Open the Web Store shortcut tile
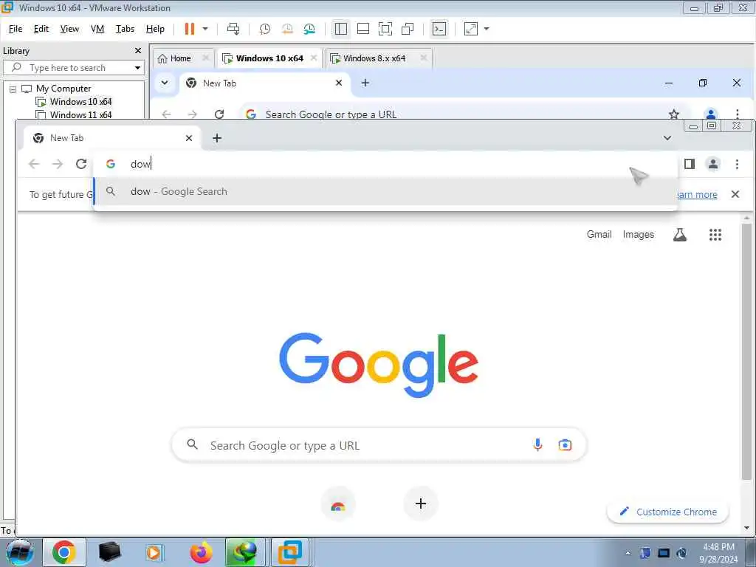The width and height of the screenshot is (756, 567). click(x=338, y=504)
